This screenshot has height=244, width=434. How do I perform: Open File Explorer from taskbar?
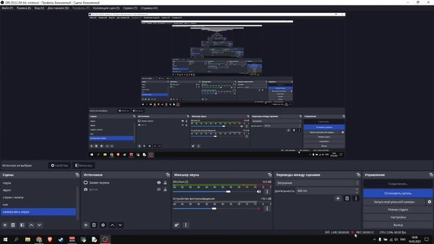coord(28,239)
